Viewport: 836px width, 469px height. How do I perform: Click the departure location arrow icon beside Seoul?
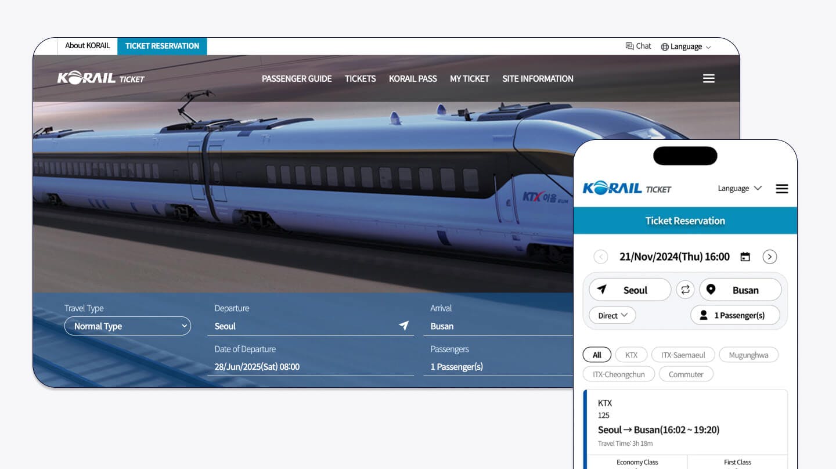click(403, 326)
